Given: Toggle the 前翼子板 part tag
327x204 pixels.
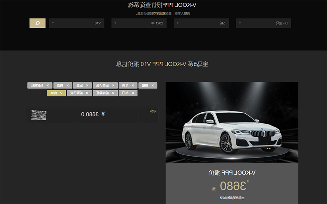Looking at the screenshot, I should tap(79, 93).
